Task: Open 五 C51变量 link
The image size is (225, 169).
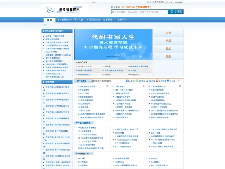Action: tap(155, 133)
